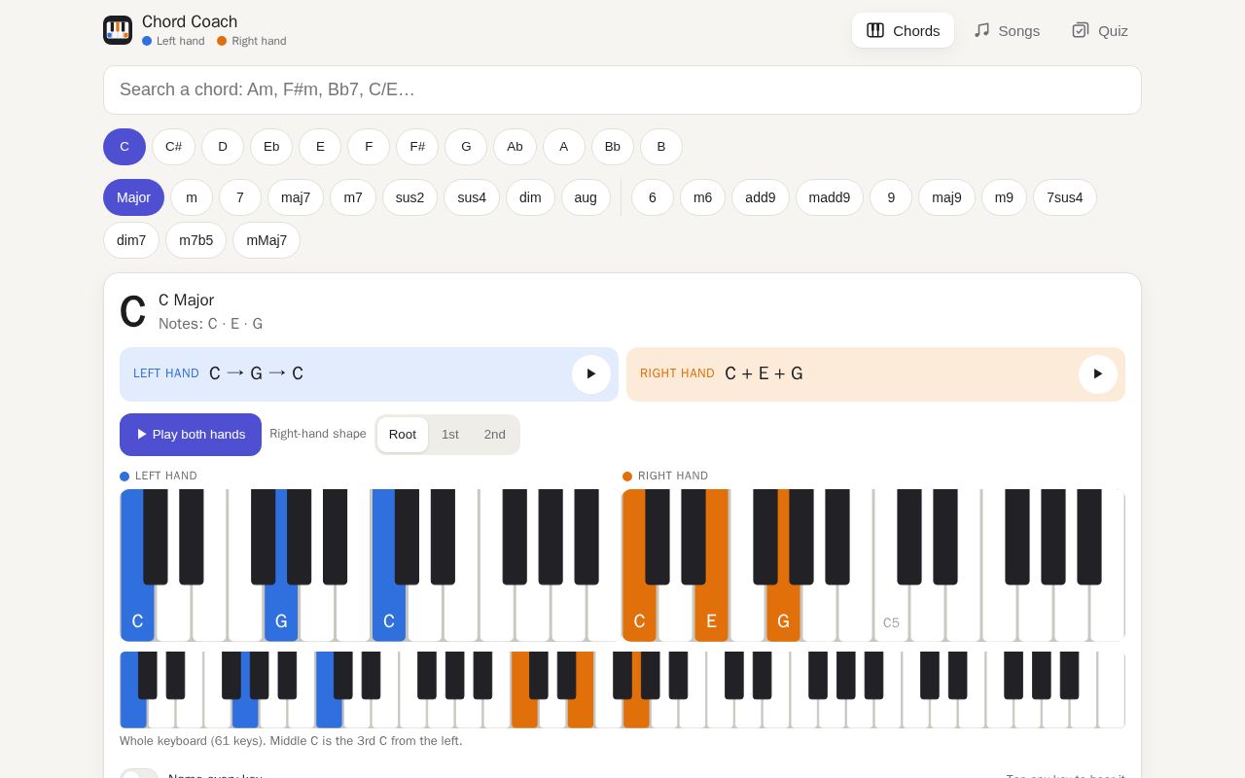
Task: Play the right hand chord C+E+G
Action: (1098, 374)
